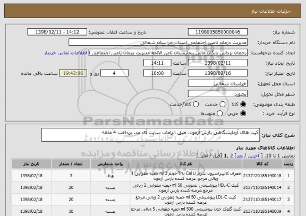Click the delivery city field بجنورد
This screenshot has height=216, width=306.
click(218, 94)
